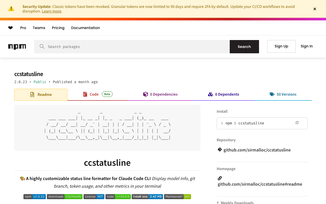Image resolution: width=326 pixels, height=204 pixels.
Task: Click the painter palette emoji
Action: (x=22, y=178)
